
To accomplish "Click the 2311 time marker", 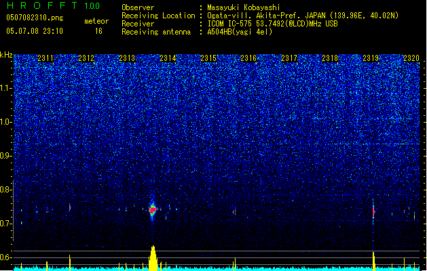I will 45,58.
